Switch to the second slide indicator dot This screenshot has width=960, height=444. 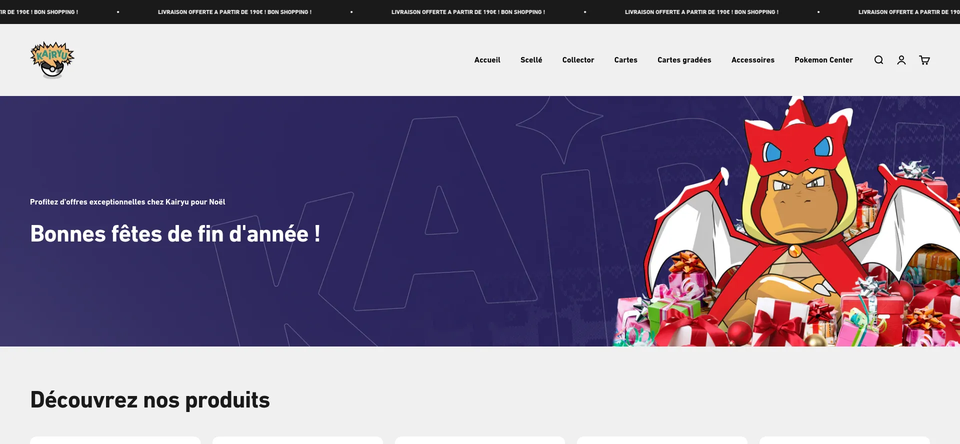click(902, 316)
